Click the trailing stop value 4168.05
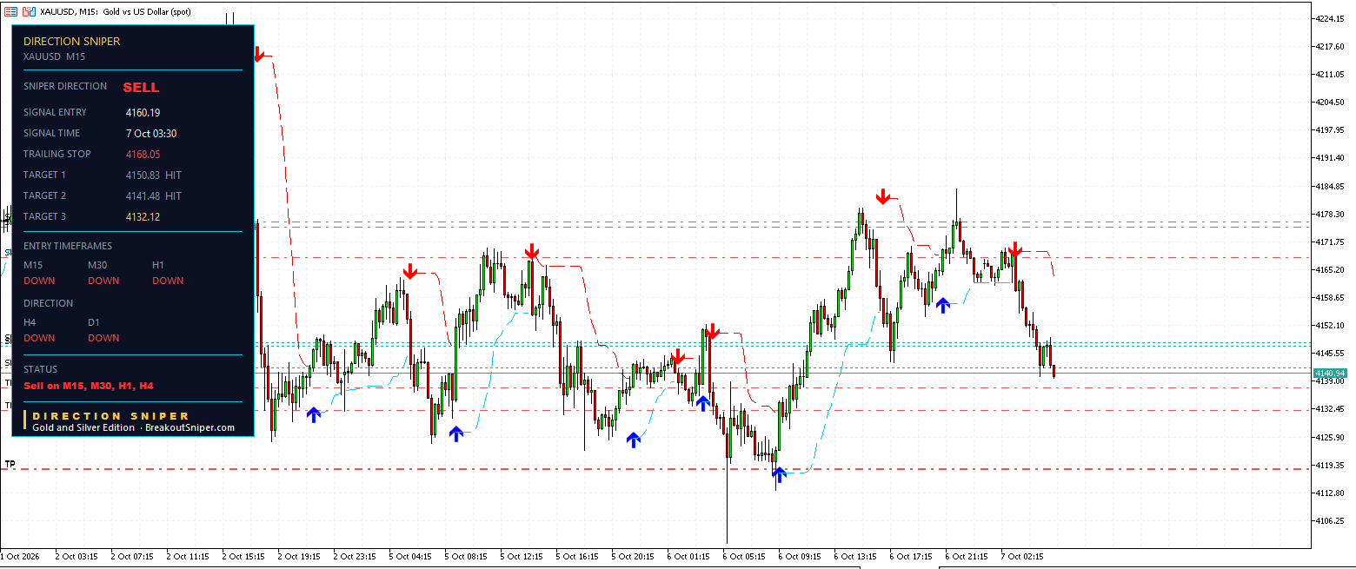The image size is (1356, 569). (x=143, y=154)
